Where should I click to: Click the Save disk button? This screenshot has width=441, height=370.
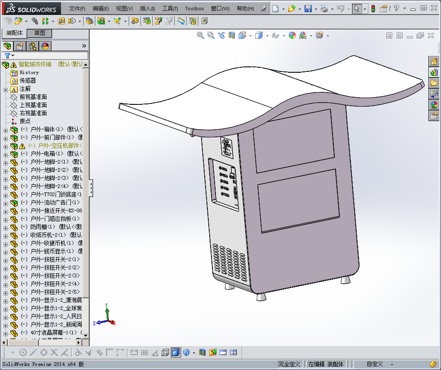(308, 9)
